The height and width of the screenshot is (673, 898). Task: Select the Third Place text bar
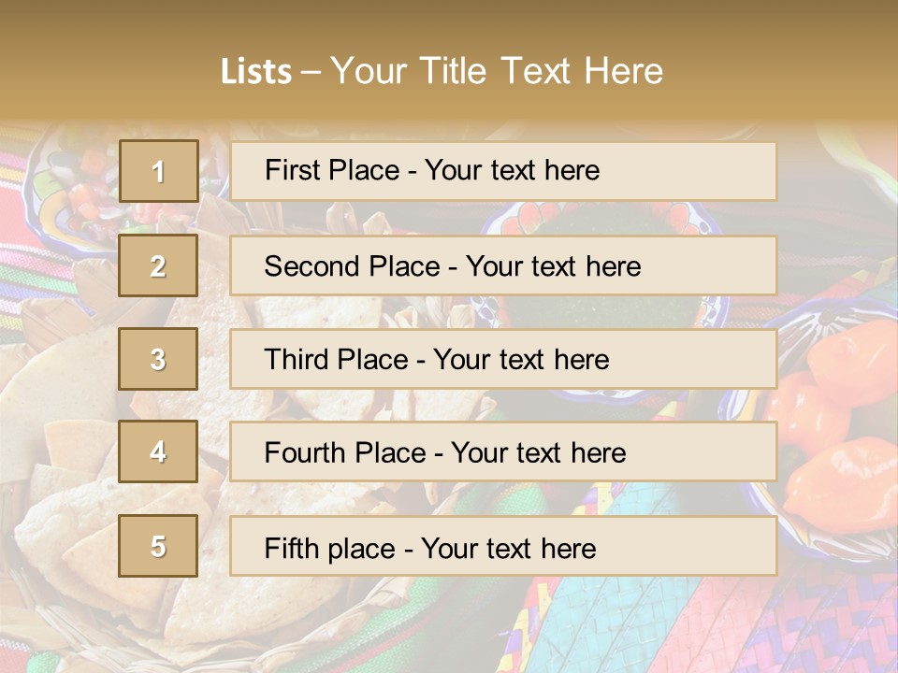point(503,359)
